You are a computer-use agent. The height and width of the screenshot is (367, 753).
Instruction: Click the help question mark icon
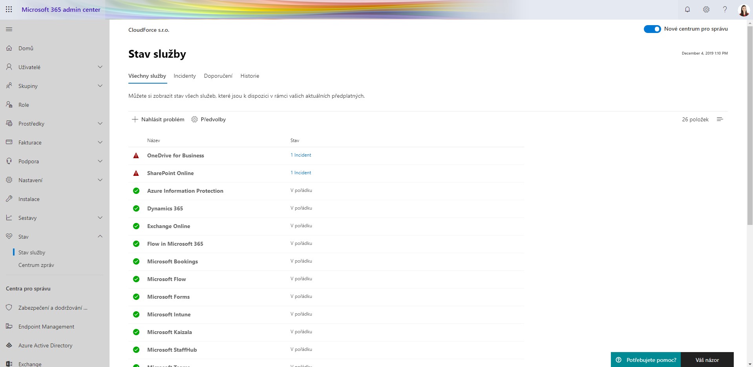725,9
